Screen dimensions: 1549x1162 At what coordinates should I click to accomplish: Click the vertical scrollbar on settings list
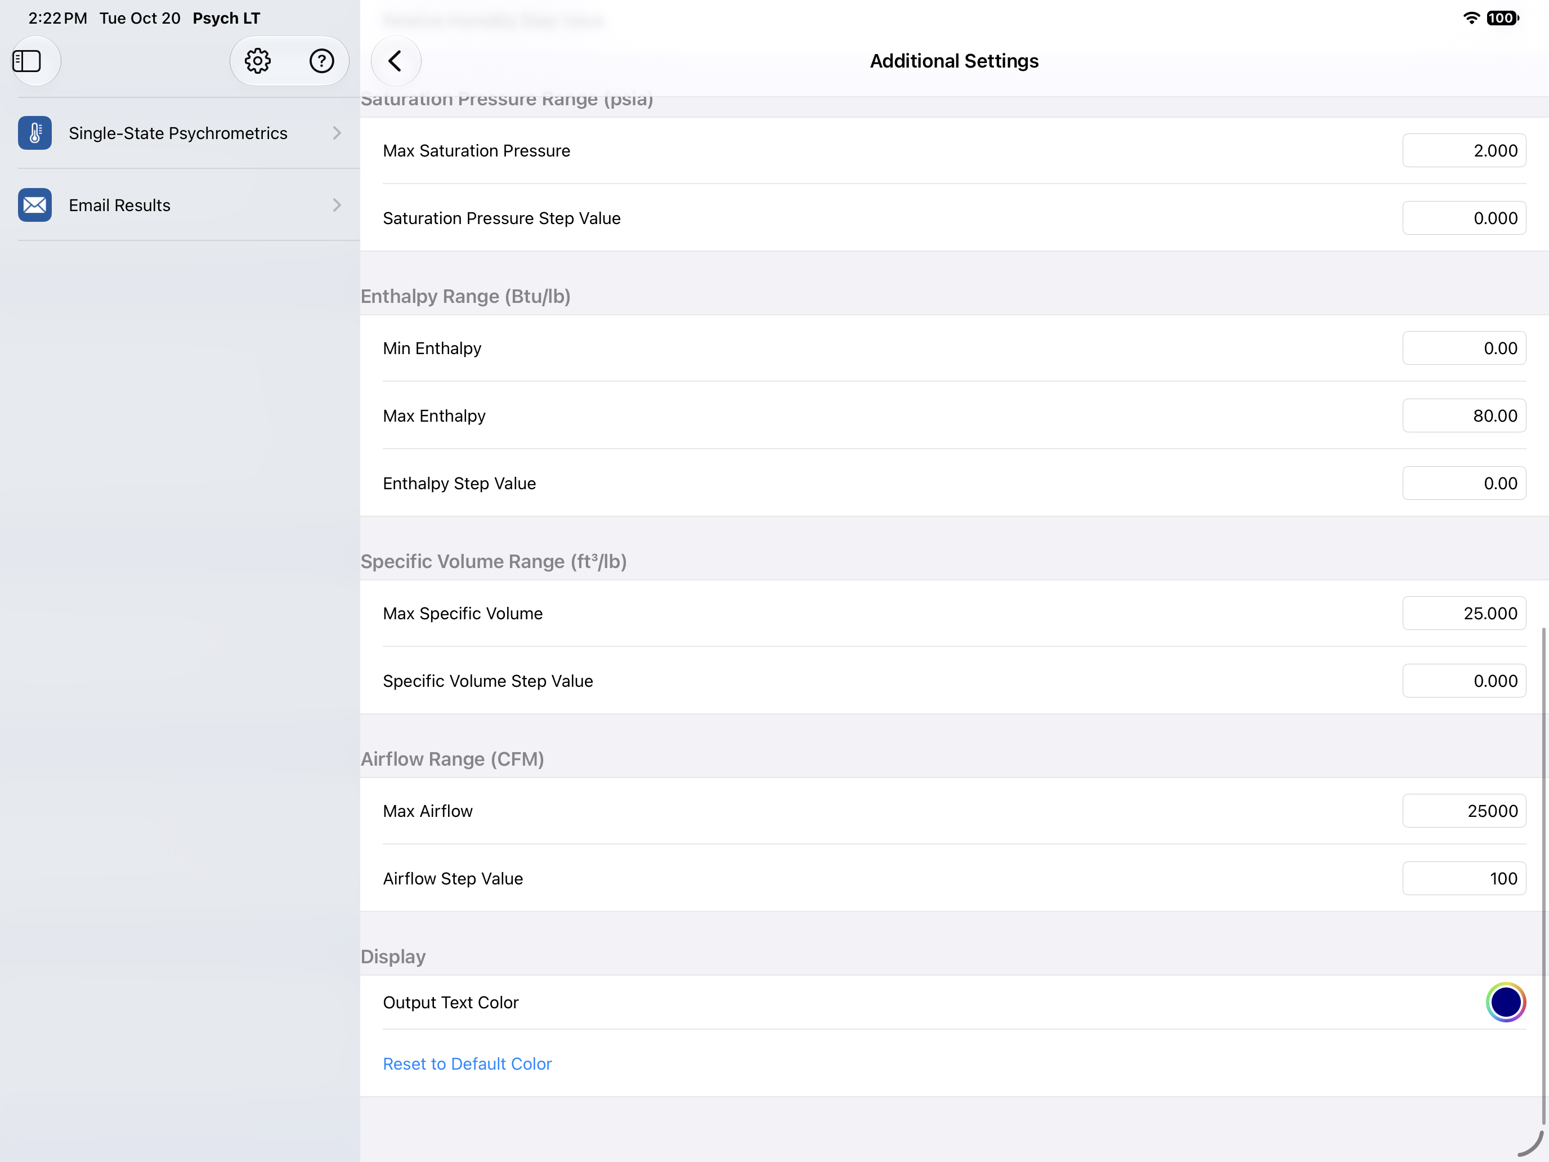tap(1543, 875)
